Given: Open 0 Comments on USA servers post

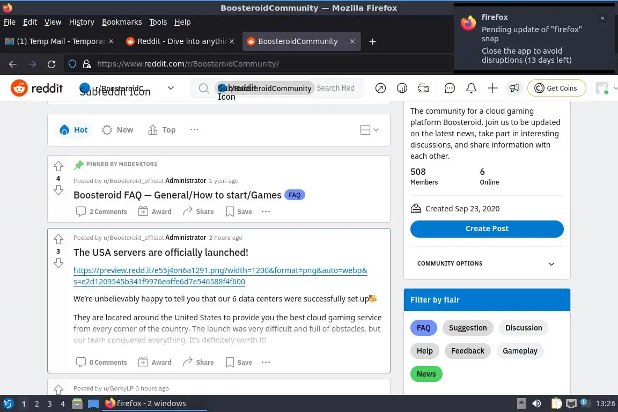Looking at the screenshot, I should coord(101,362).
